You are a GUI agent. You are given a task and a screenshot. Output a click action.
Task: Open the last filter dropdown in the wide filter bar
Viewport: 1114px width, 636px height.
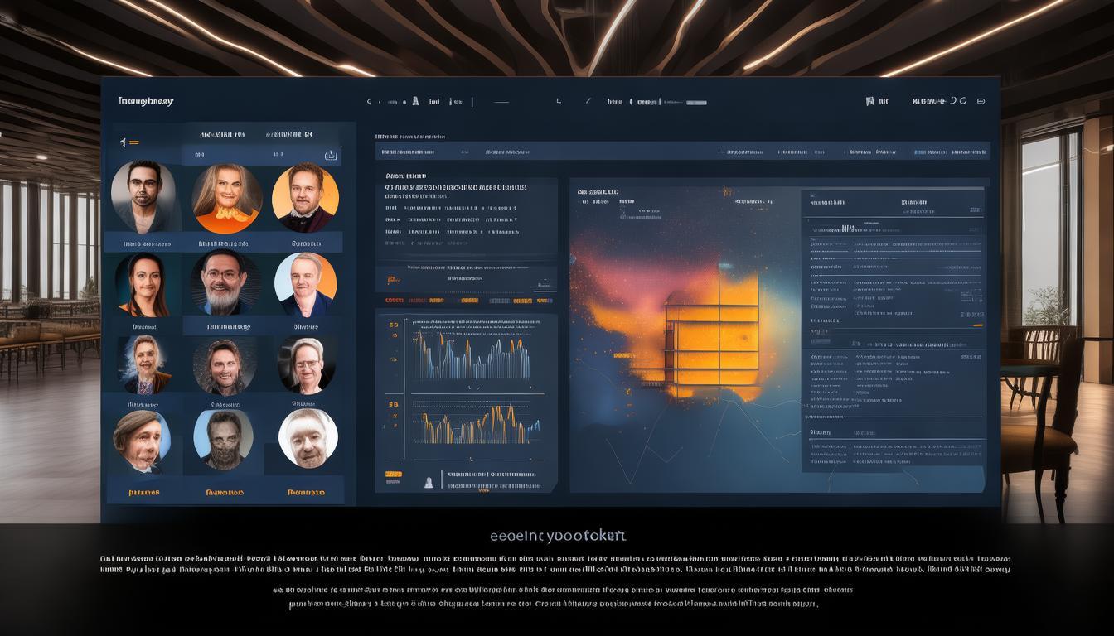tap(970, 152)
